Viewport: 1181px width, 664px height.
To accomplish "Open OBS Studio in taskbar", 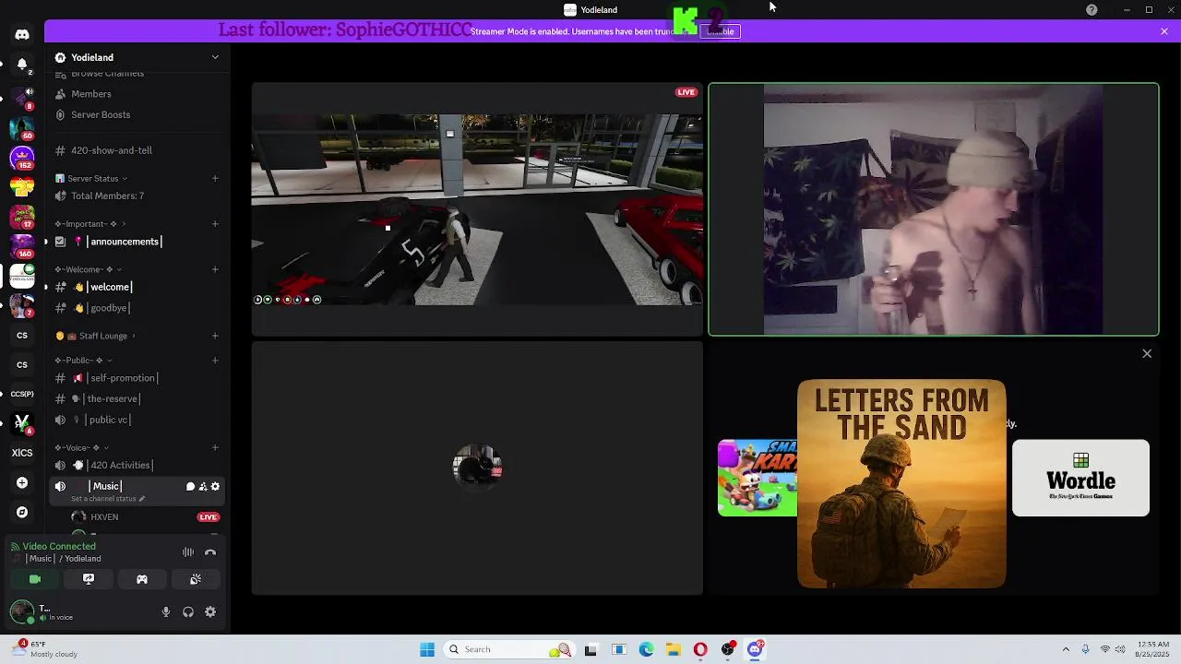I will pos(728,649).
